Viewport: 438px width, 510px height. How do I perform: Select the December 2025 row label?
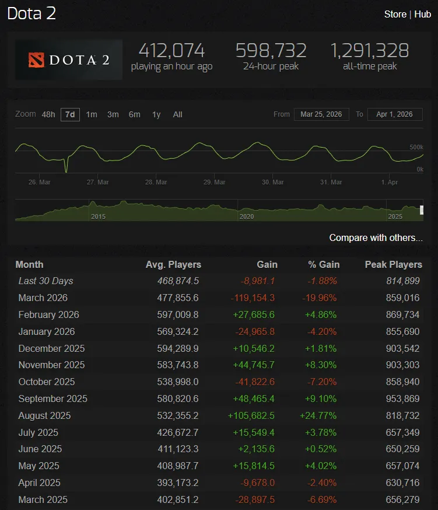(x=51, y=348)
